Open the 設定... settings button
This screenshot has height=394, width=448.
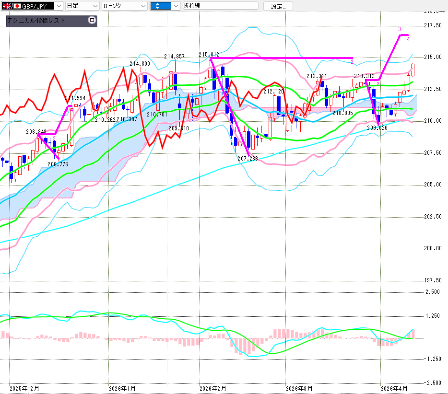point(281,6)
